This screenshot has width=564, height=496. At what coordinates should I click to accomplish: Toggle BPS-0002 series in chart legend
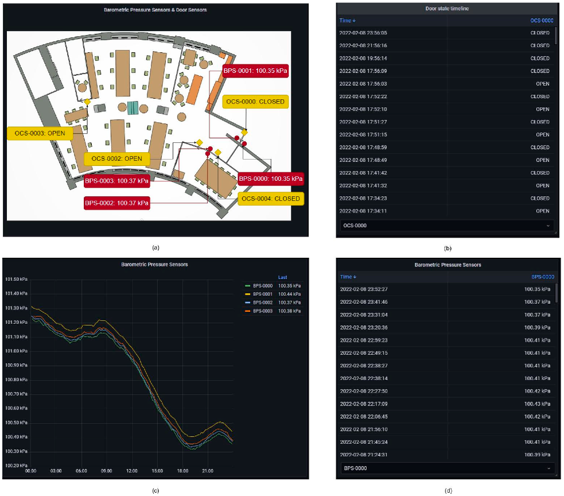(264, 303)
